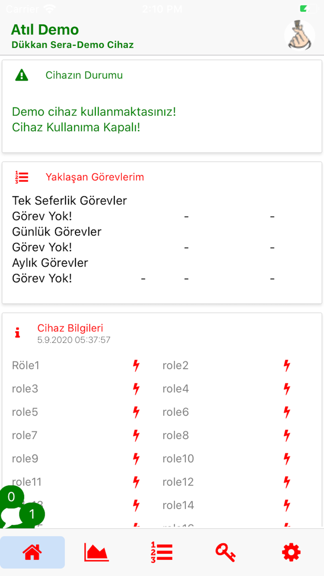Toggle the relay switch next to role2

pos(287,365)
